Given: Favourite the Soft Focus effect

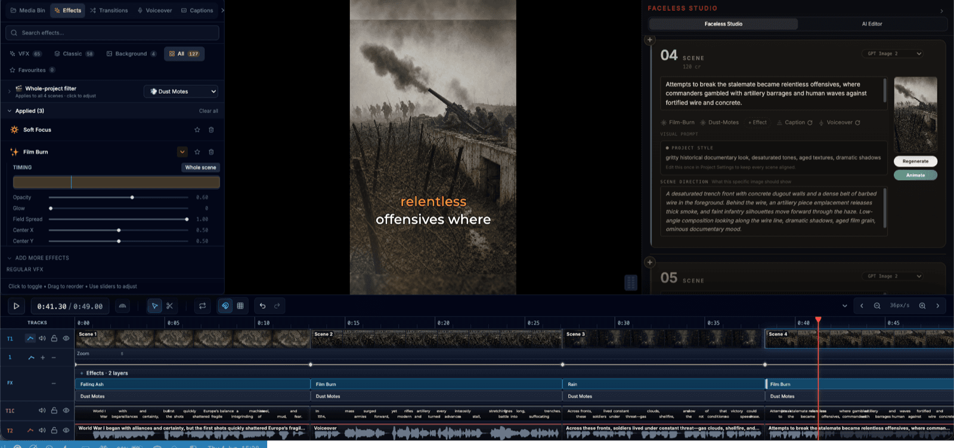Looking at the screenshot, I should click(197, 129).
